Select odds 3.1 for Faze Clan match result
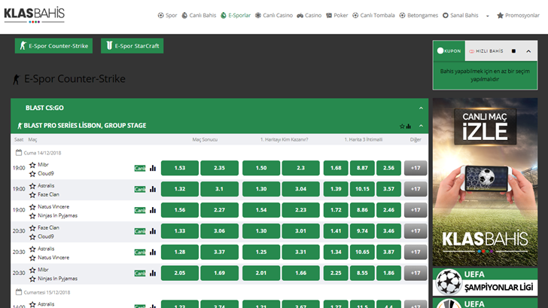 (x=220, y=189)
